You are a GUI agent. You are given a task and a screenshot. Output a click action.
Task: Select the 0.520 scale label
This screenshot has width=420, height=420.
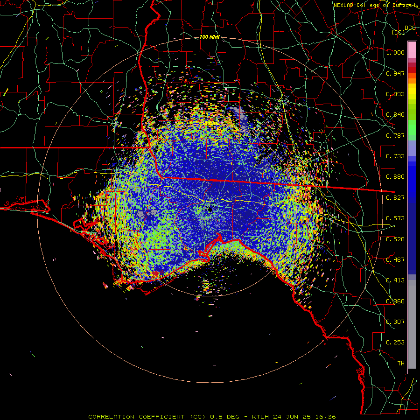pyautogui.click(x=395, y=239)
